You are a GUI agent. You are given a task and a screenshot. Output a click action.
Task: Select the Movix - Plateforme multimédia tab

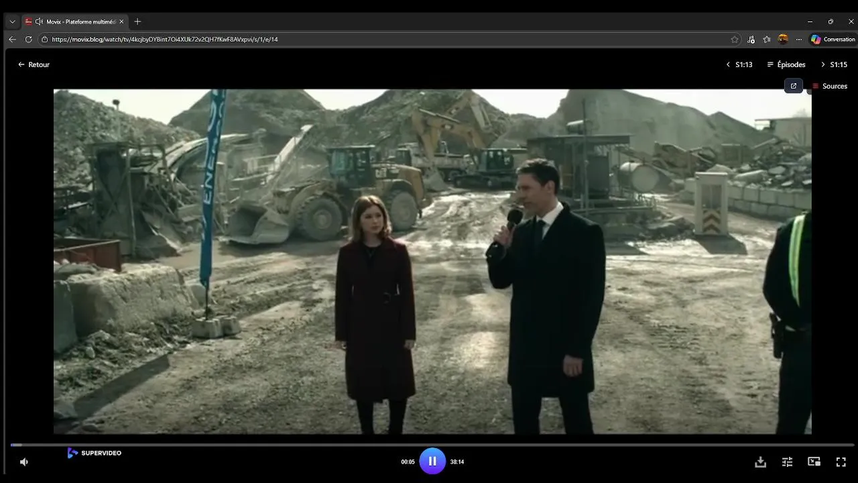tap(74, 21)
